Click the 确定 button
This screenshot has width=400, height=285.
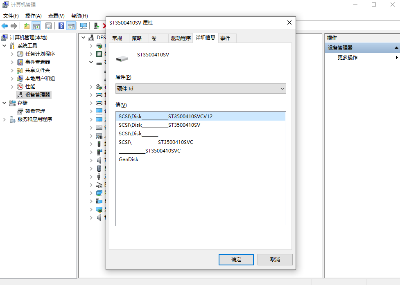[236, 259]
